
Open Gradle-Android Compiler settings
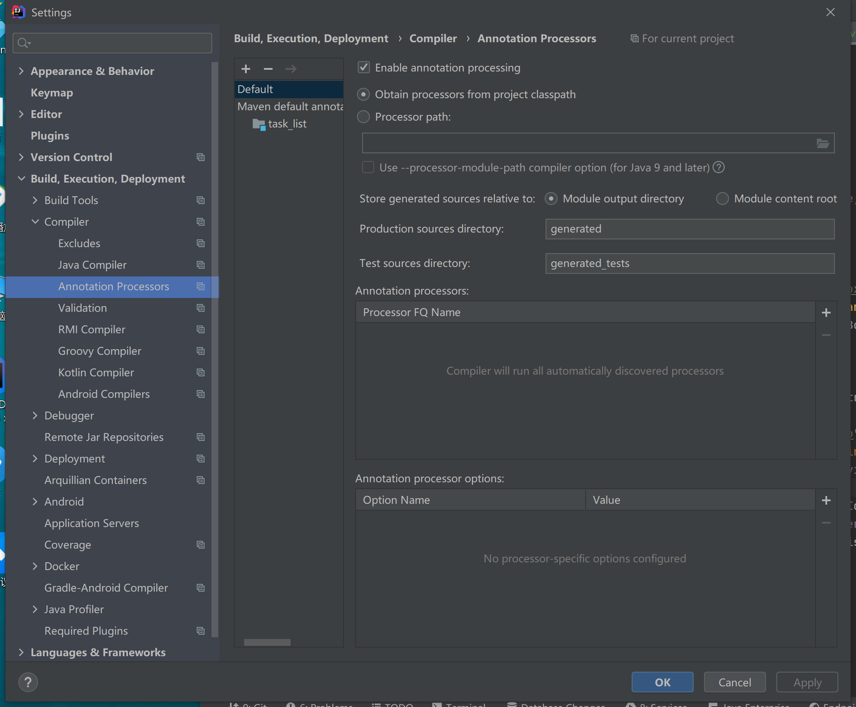[106, 588]
